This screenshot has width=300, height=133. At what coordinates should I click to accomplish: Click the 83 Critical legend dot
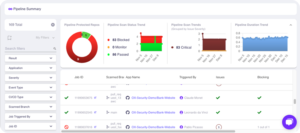(x=172, y=47)
